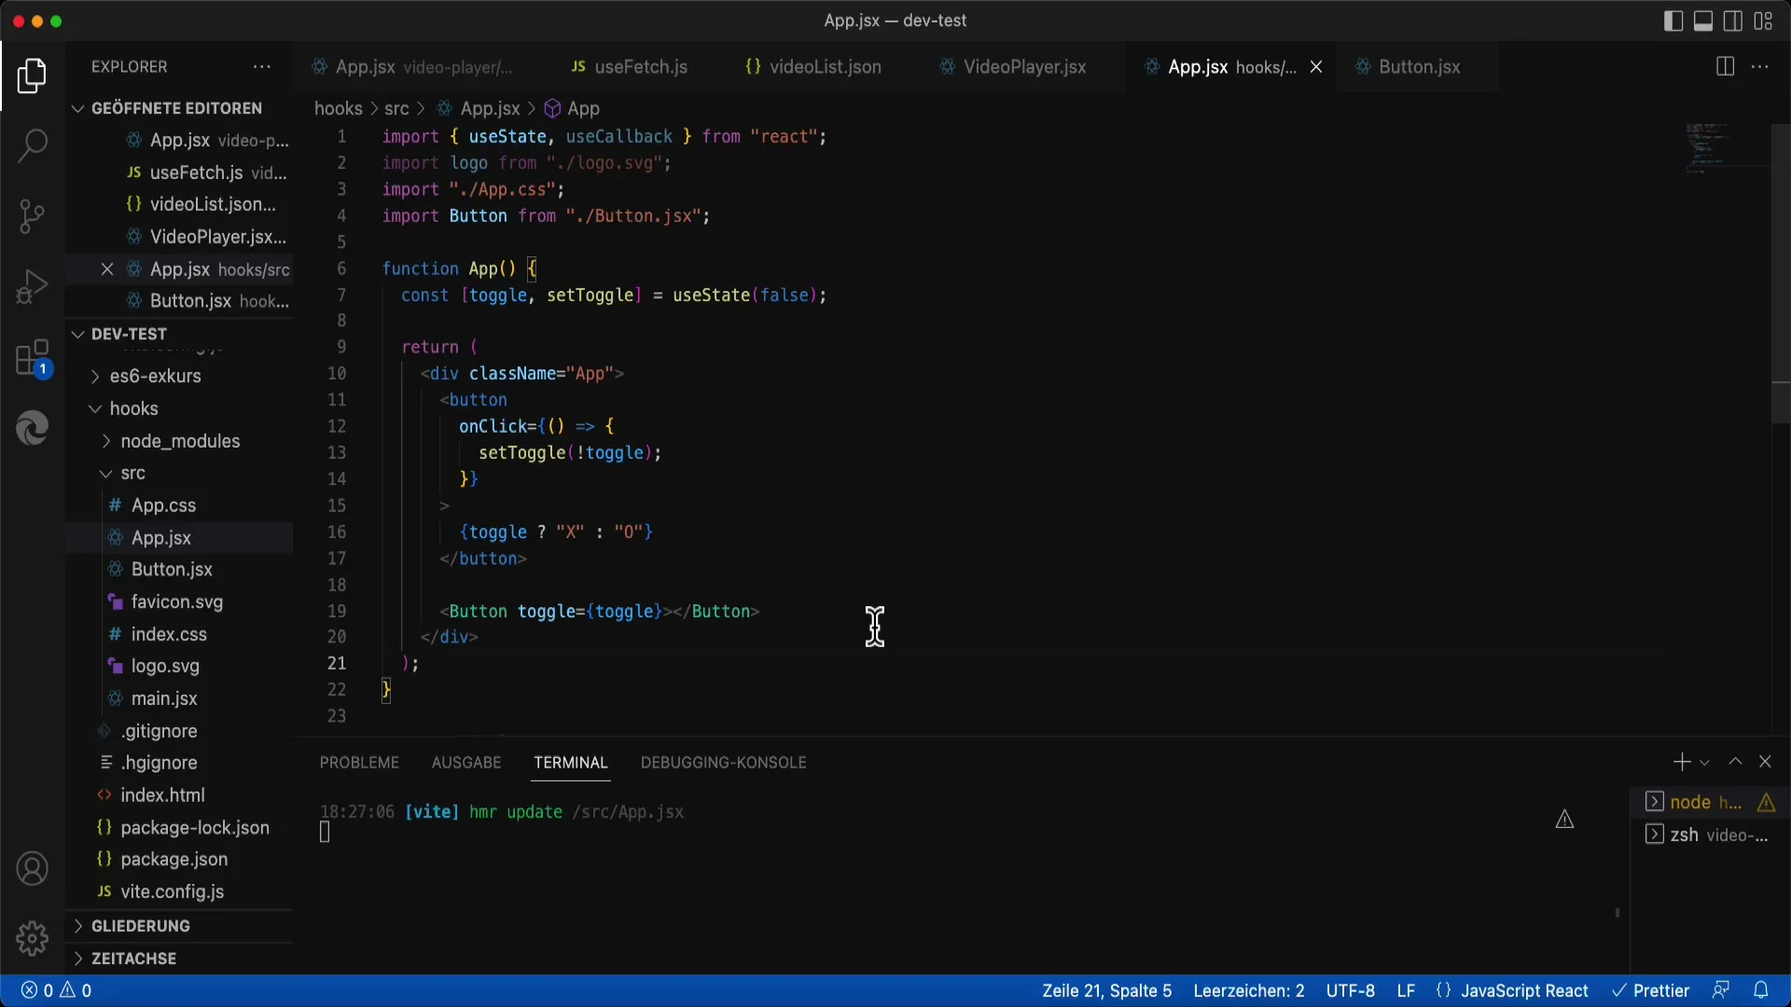
Task: Select the node terminal instance
Action: [x=1709, y=802]
